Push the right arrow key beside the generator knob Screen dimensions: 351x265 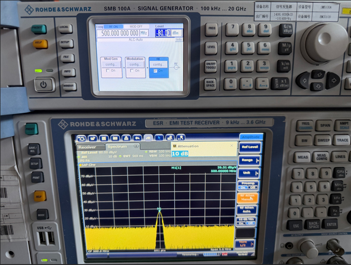333,80
